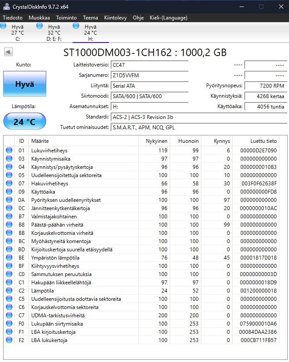Click the Hyvä health status button
289x362 pixels.
[x=25, y=84]
